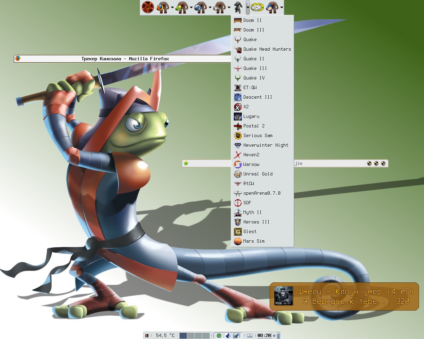Click the green icon in jim window titlebar
The width and height of the screenshot is (424, 339).
pos(186,163)
